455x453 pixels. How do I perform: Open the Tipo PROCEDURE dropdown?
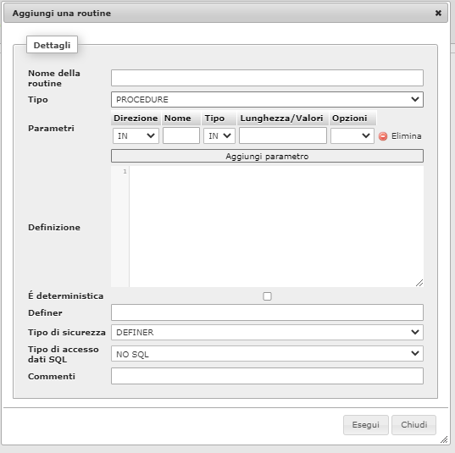click(267, 99)
